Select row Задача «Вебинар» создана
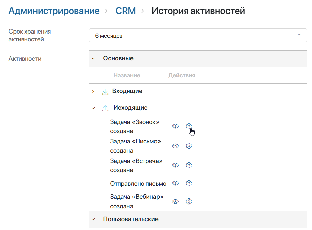This screenshot has height=230, width=312. pos(137,202)
